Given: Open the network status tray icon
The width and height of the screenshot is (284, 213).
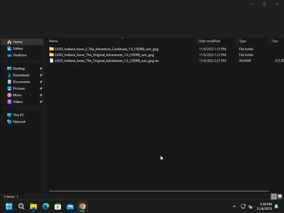Looking at the screenshot, I should (243, 206).
